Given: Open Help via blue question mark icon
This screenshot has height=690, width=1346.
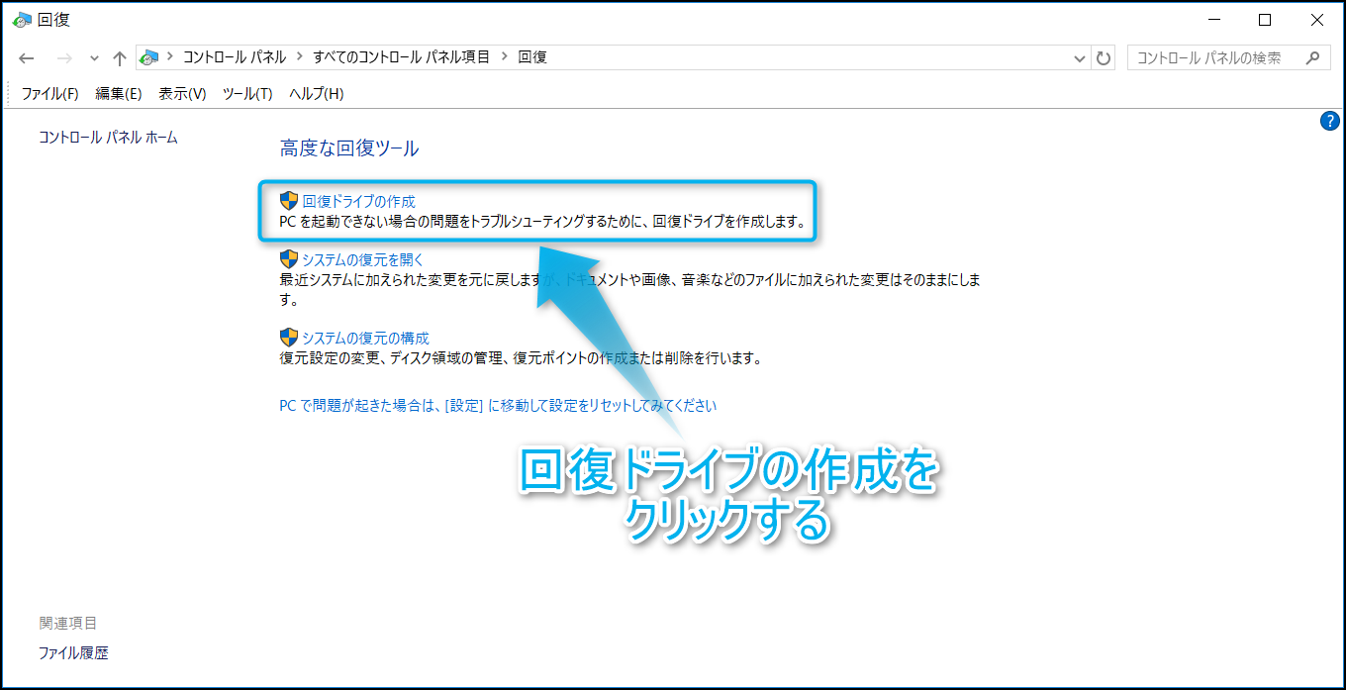Looking at the screenshot, I should (x=1329, y=121).
